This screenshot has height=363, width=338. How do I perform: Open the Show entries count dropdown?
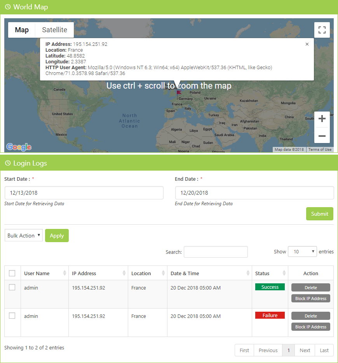(302, 251)
